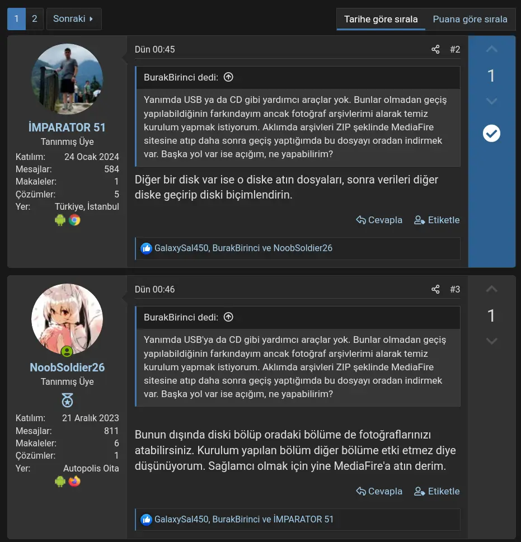The height and width of the screenshot is (542, 521).
Task: Click the like thumb icon under post #3
Action: [146, 520]
